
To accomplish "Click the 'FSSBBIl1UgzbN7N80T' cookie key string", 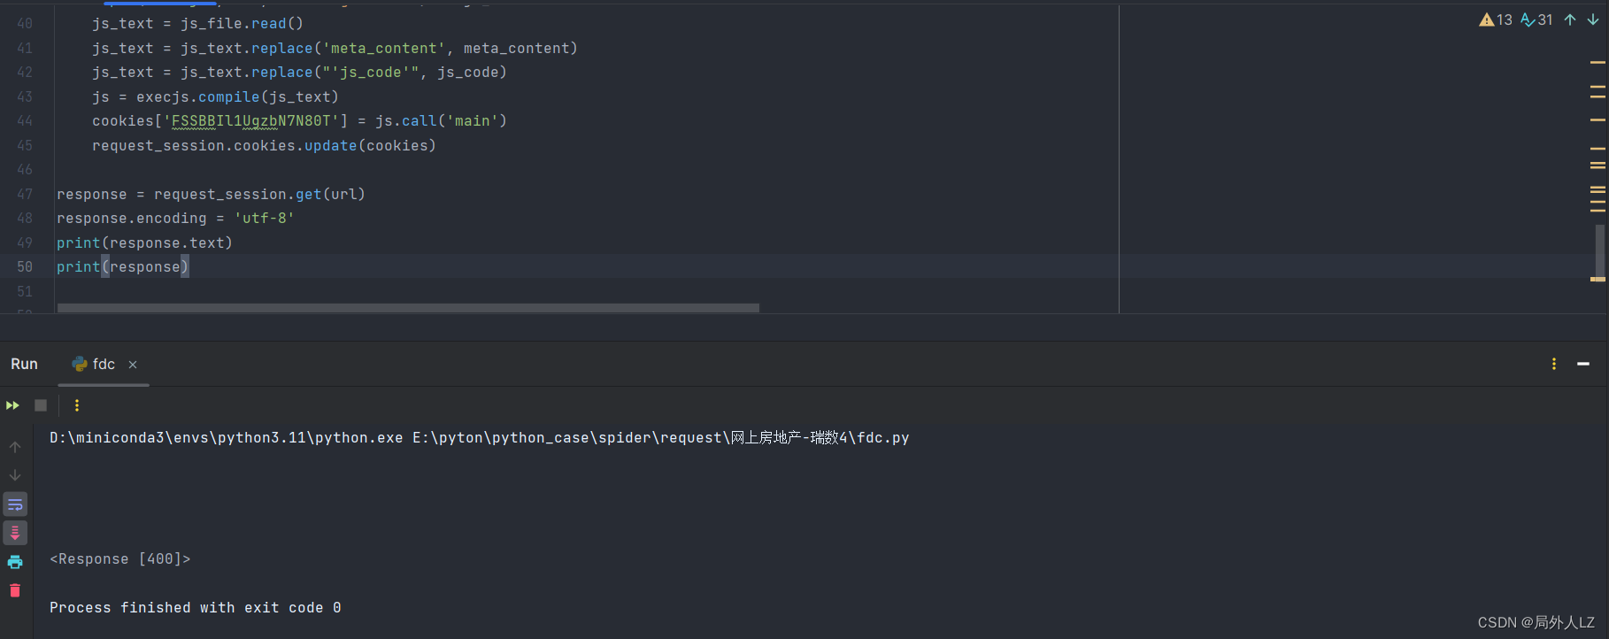I will (251, 121).
